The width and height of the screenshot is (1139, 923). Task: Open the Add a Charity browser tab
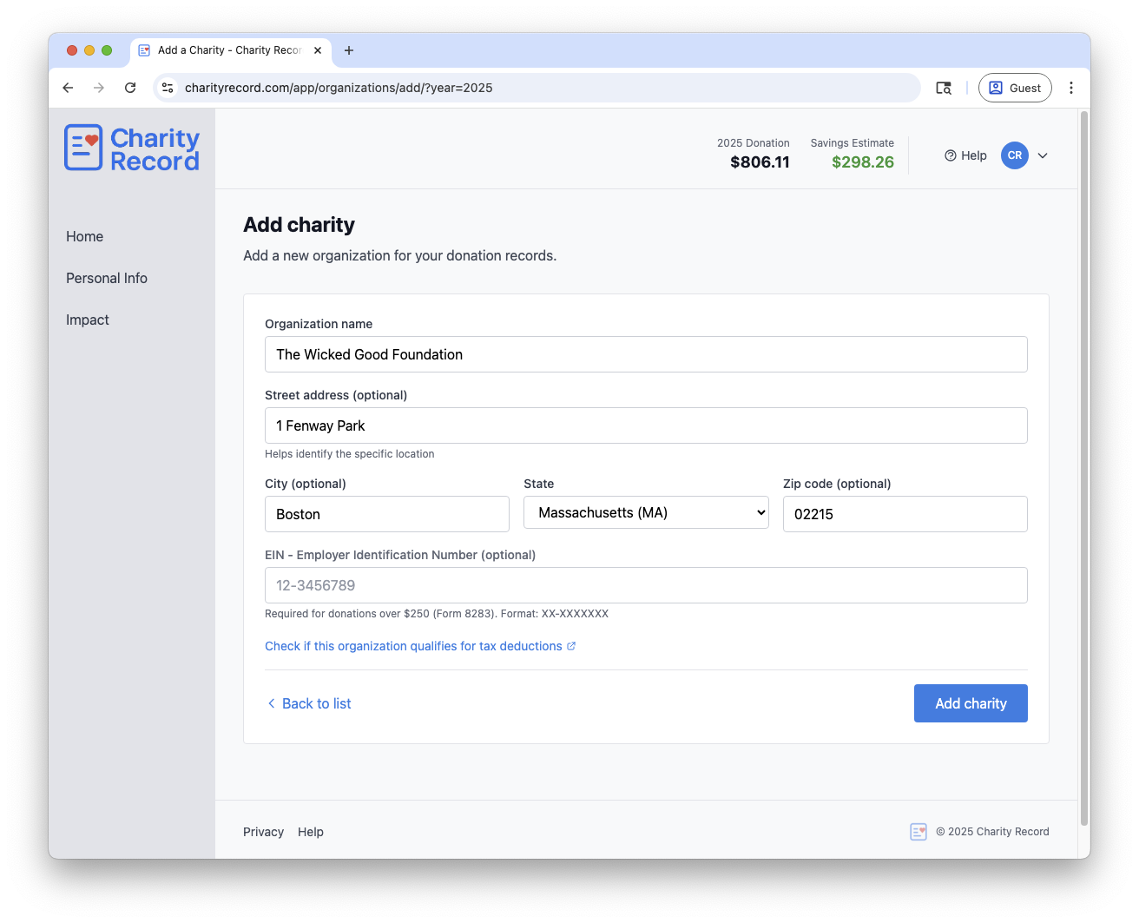226,50
